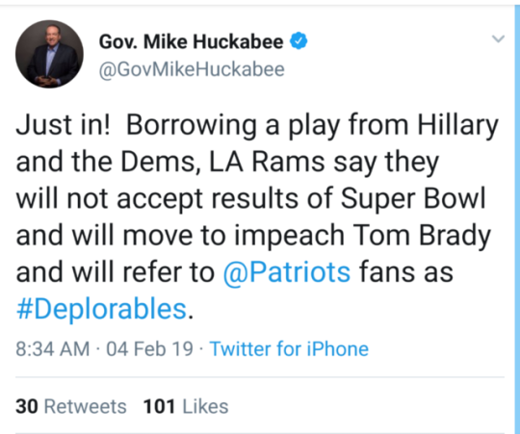Click the 04 Feb 19 date
The height and width of the screenshot is (434, 520).
(149, 349)
